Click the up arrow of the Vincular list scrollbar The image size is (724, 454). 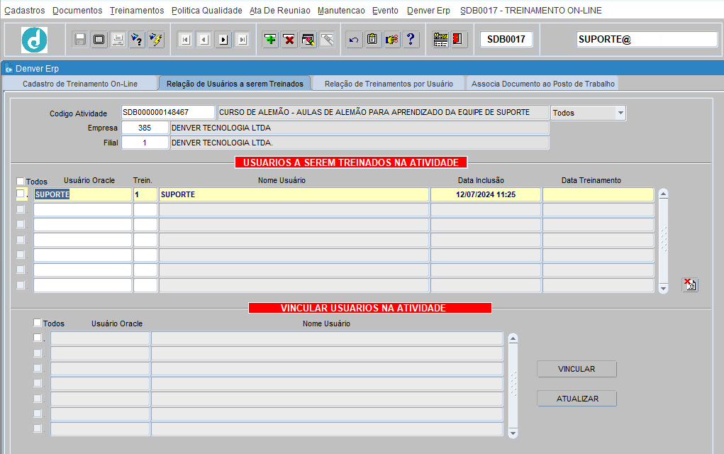pyautogui.click(x=513, y=339)
